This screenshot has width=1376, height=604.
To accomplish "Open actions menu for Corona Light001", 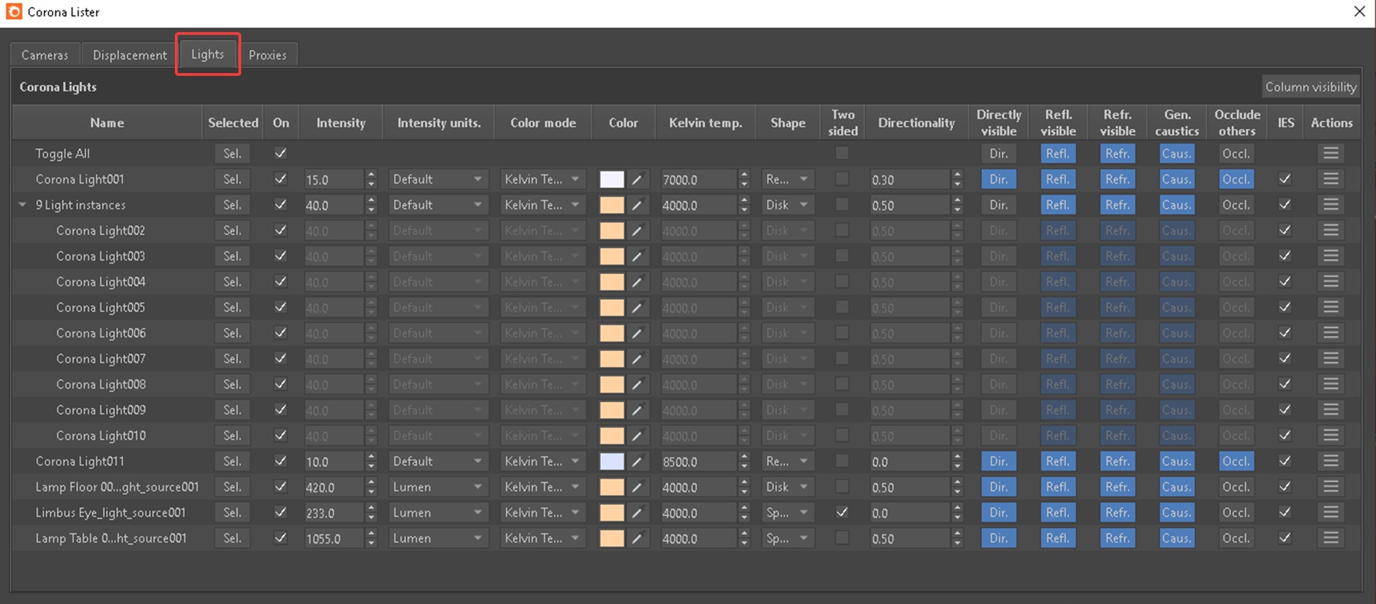I will click(x=1330, y=179).
